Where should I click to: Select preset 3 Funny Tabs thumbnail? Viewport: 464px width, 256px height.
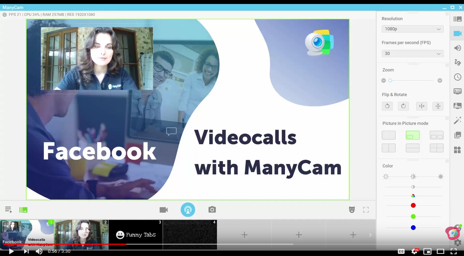click(135, 235)
